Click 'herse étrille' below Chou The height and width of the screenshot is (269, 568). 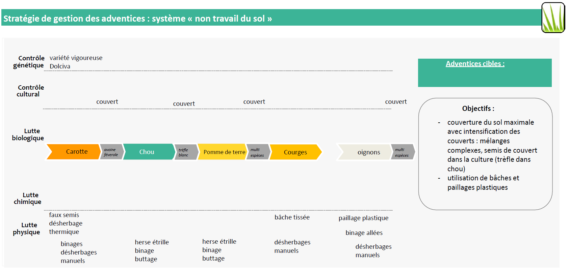(152, 242)
